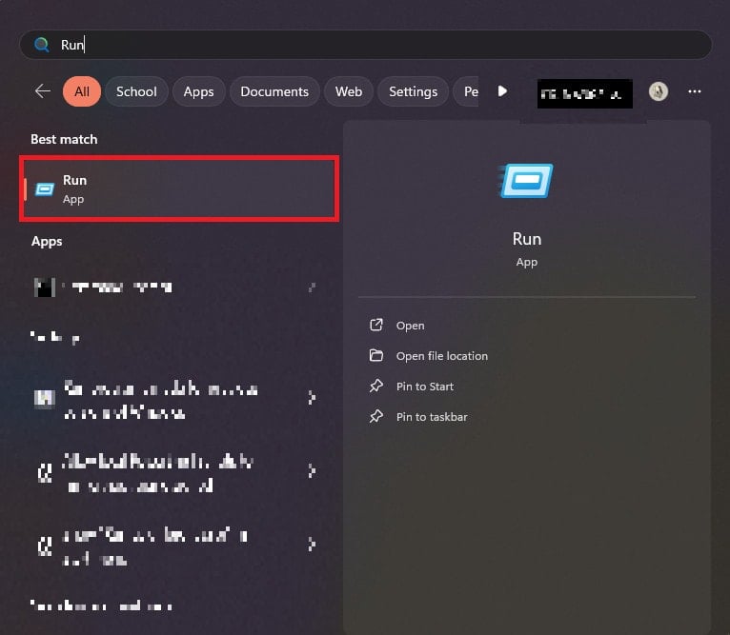The image size is (730, 635).
Task: Click the small Run icon in best match
Action: point(45,189)
